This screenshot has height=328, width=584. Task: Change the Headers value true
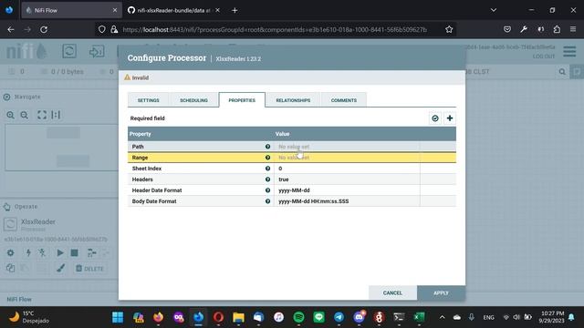(x=347, y=179)
